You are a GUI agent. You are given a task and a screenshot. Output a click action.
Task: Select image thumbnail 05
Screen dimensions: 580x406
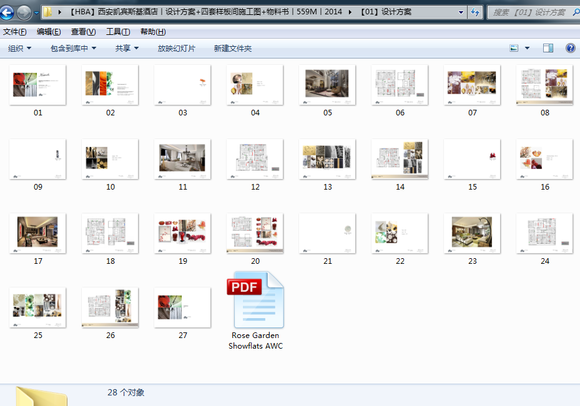tap(327, 85)
